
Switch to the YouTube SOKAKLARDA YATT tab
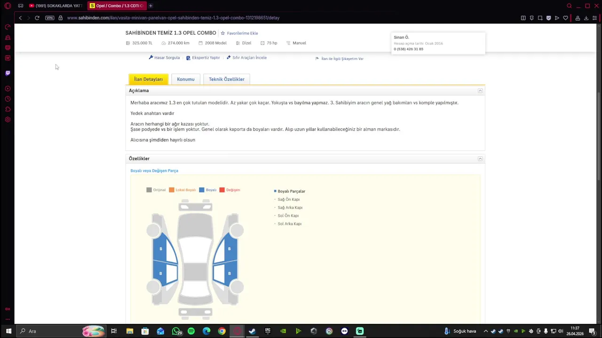[55, 6]
